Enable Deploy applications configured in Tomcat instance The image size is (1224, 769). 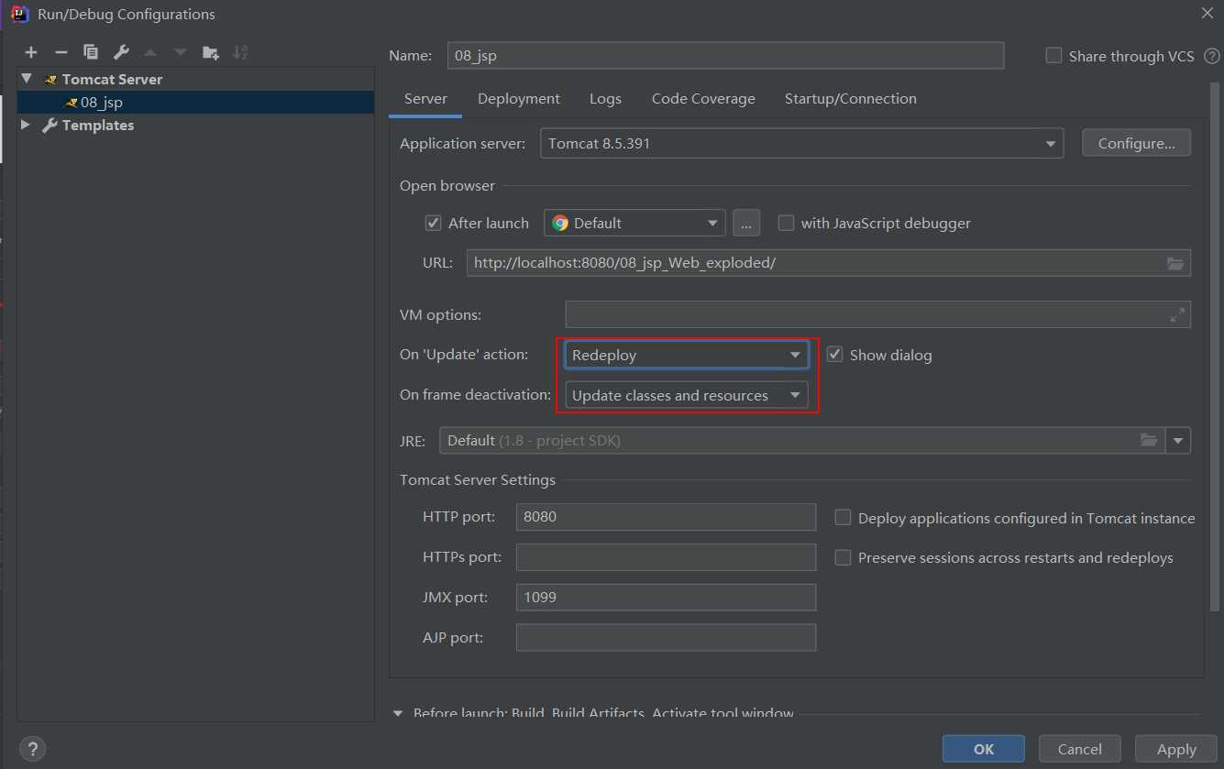(843, 518)
